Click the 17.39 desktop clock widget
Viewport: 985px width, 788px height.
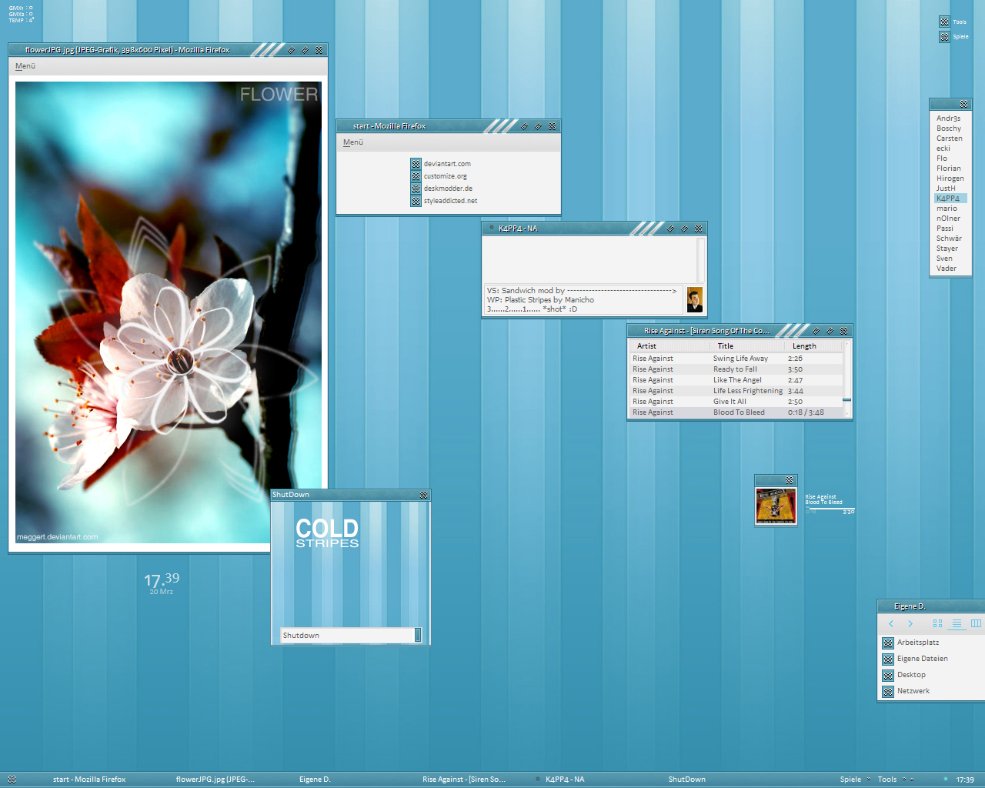click(162, 583)
